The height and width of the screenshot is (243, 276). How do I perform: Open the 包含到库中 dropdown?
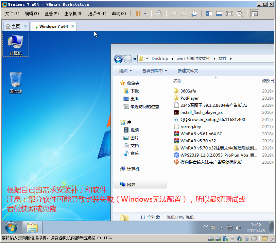coord(155,71)
